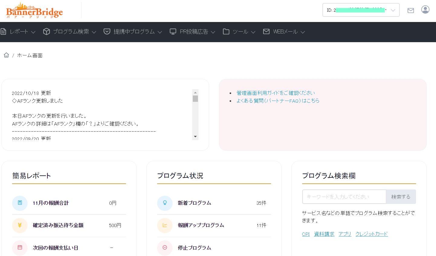Open the account ID dropdown

(x=361, y=10)
